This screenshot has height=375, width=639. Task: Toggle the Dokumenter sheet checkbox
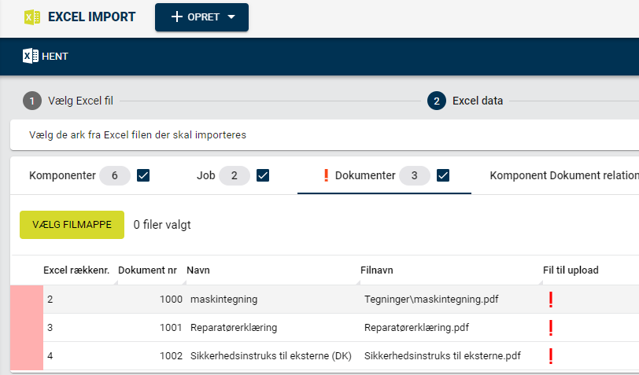tap(443, 175)
